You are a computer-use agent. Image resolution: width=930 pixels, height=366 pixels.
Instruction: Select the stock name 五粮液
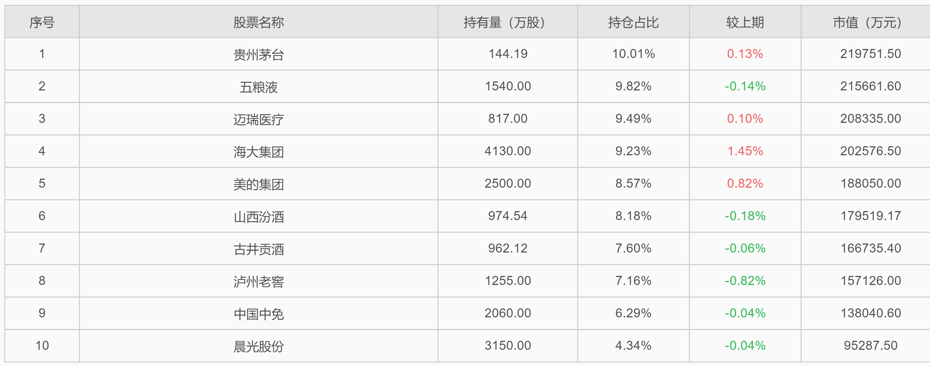[x=258, y=87]
